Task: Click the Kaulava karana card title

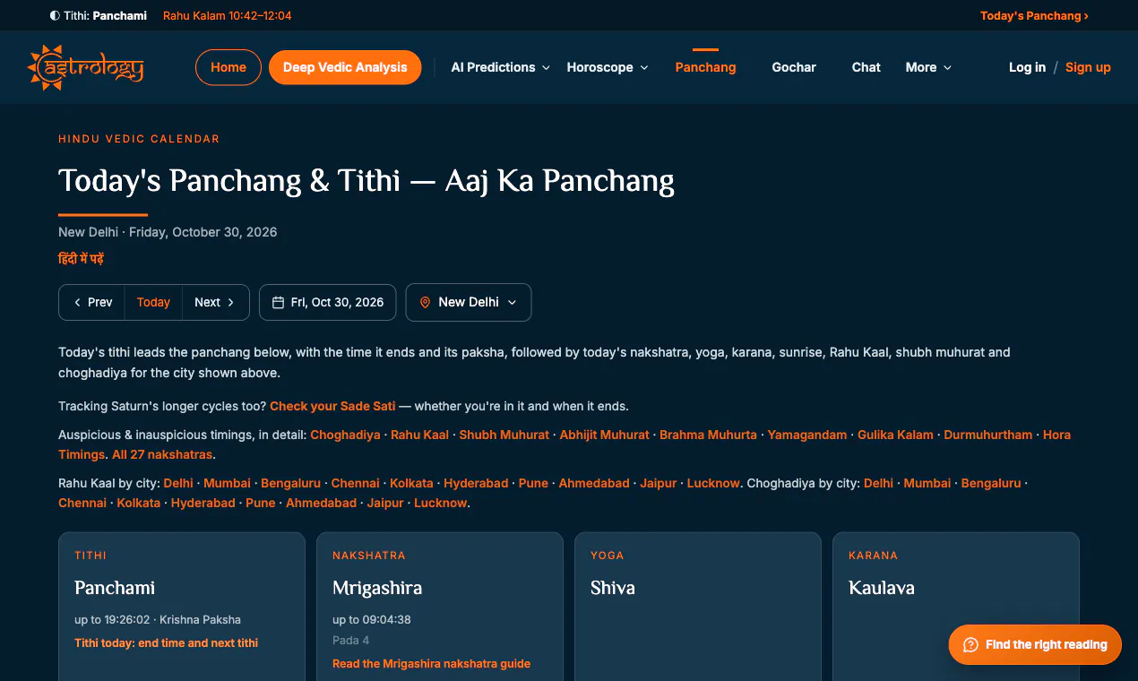Action: tap(882, 588)
